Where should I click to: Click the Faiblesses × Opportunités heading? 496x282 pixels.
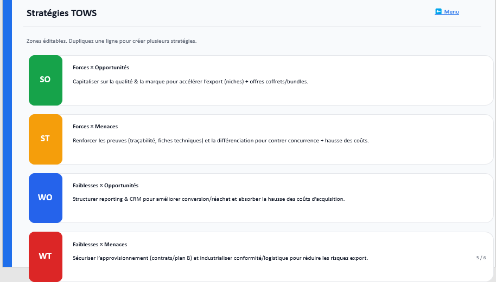click(105, 185)
